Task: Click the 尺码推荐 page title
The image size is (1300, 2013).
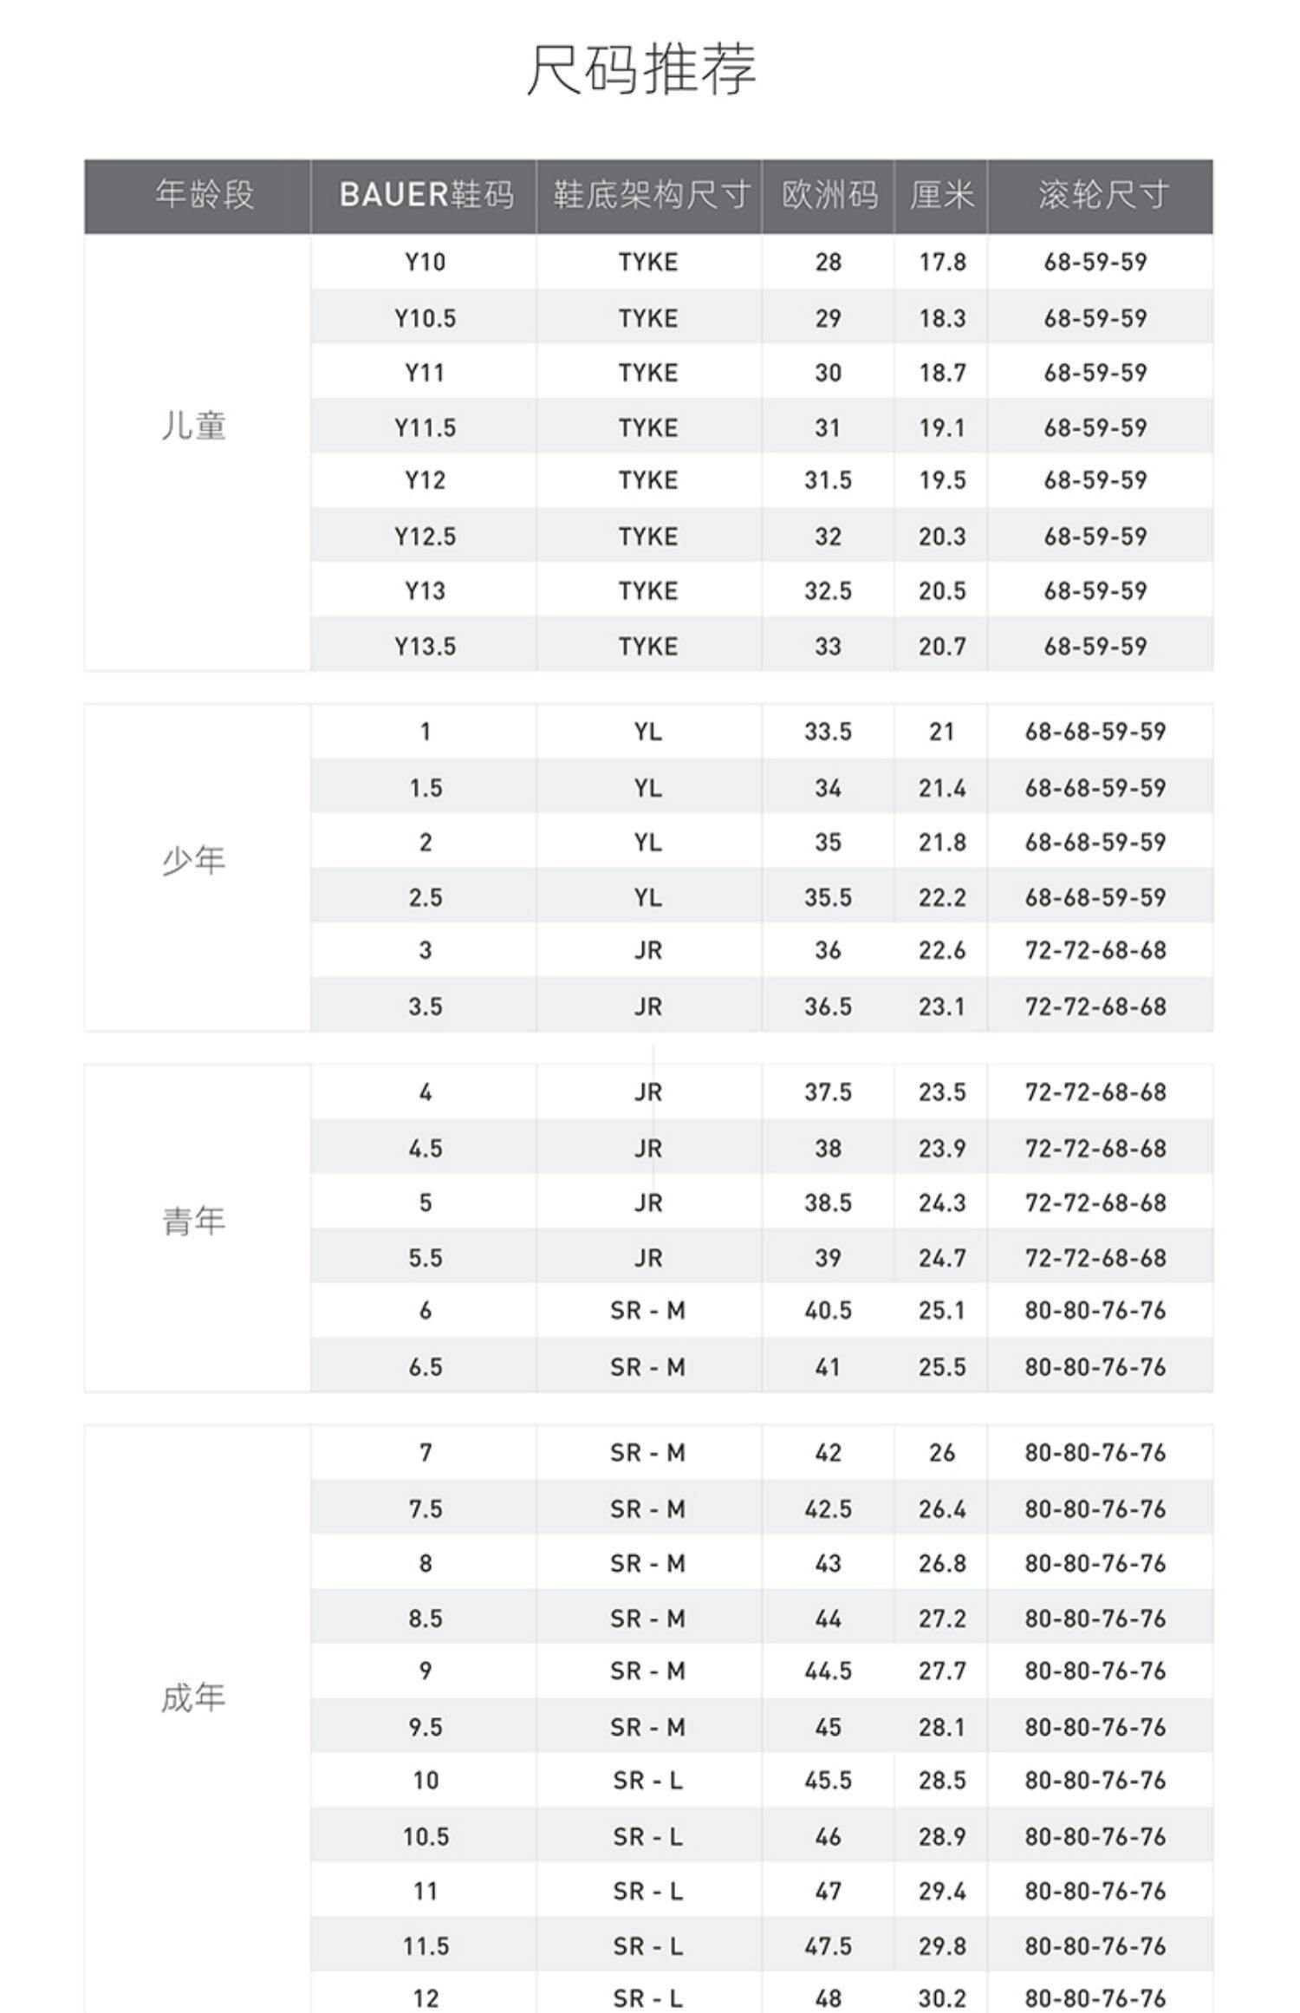Action: point(641,69)
